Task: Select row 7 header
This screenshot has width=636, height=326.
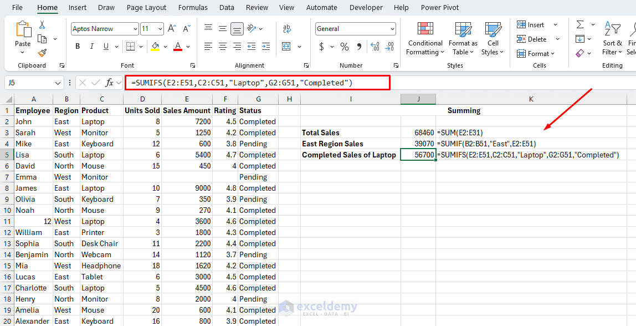Action: (7, 177)
